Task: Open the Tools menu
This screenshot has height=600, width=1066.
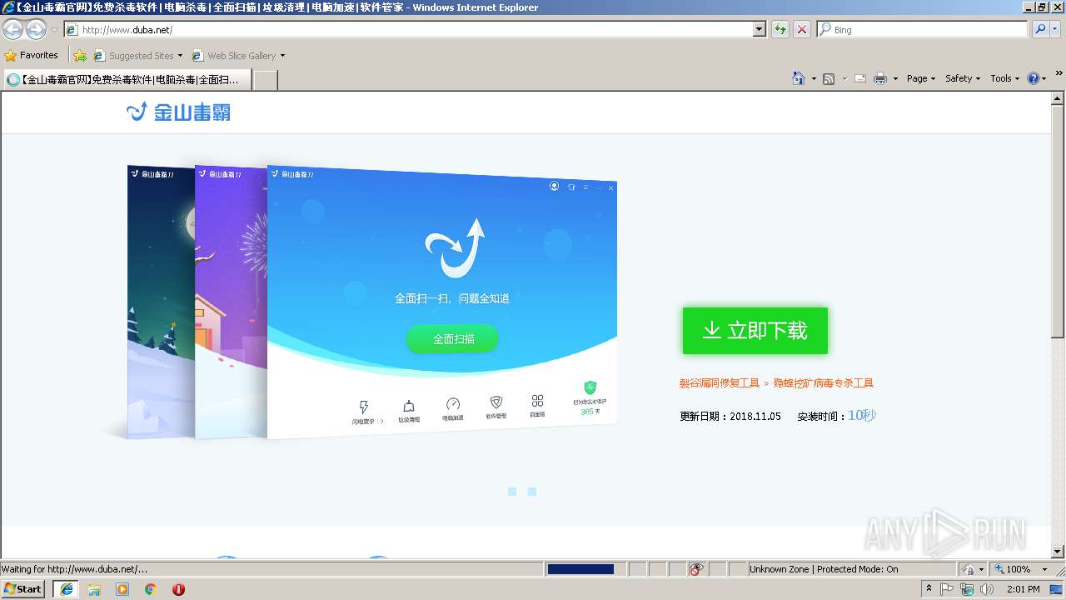Action: click(x=1004, y=78)
